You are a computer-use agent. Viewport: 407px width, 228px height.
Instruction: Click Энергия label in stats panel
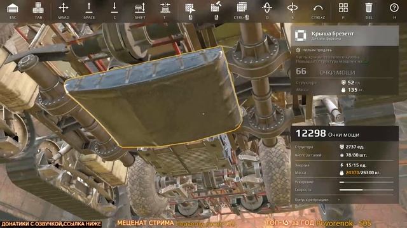(x=302, y=165)
